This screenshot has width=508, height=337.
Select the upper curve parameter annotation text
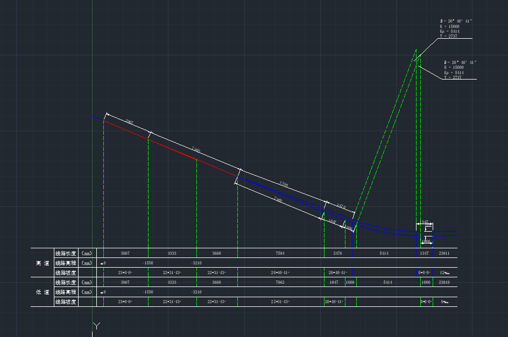(x=456, y=28)
